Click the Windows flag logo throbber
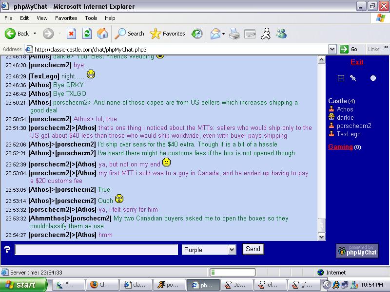Image resolution: width=390 pixels, height=292 pixels. click(x=381, y=18)
